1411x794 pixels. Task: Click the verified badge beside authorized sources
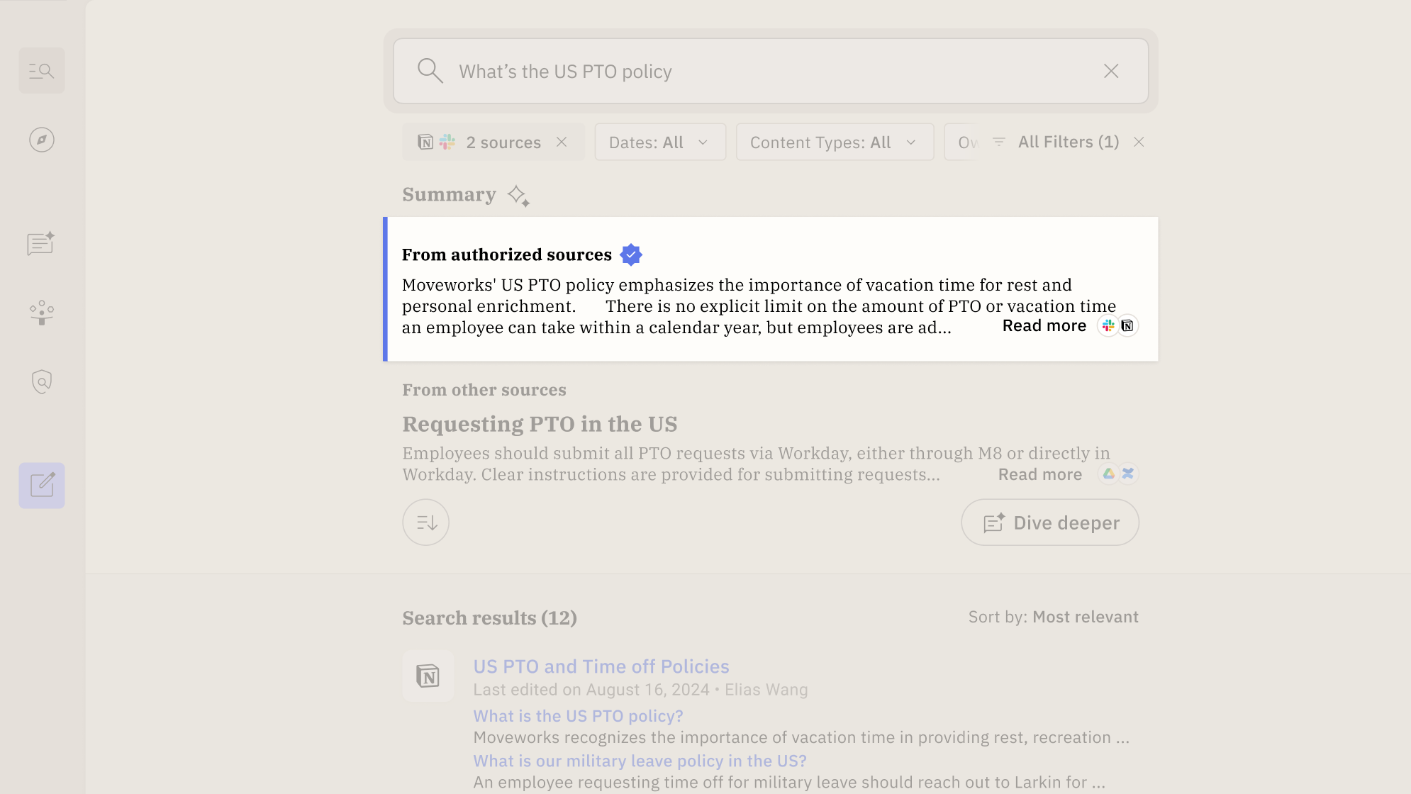coord(630,255)
